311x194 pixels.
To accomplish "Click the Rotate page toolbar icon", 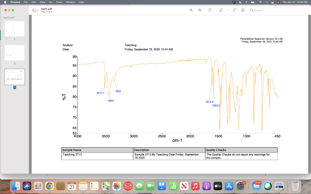I will (234, 10).
